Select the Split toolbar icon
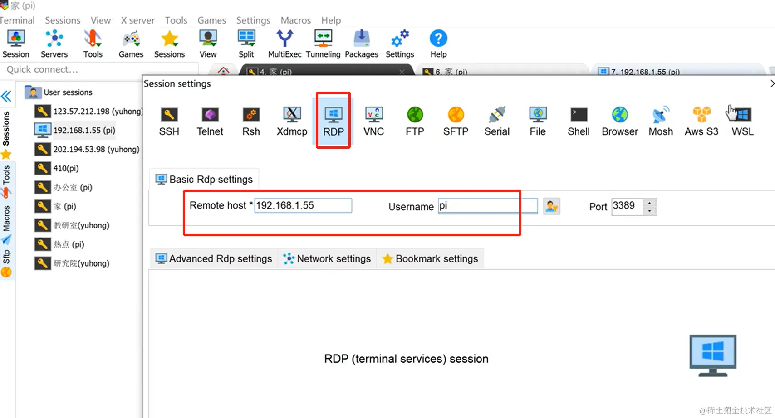The height and width of the screenshot is (418, 775). pos(246,44)
